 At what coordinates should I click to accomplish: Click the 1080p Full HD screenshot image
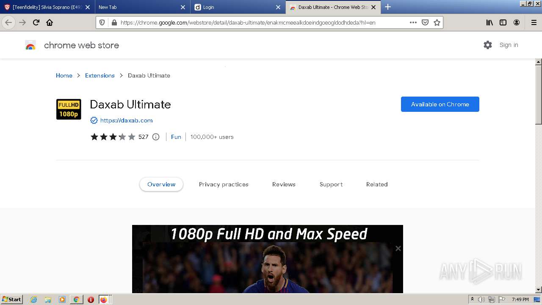(268, 259)
